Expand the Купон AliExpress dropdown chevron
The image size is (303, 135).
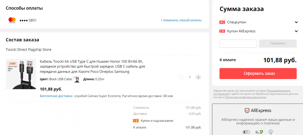click(x=296, y=31)
